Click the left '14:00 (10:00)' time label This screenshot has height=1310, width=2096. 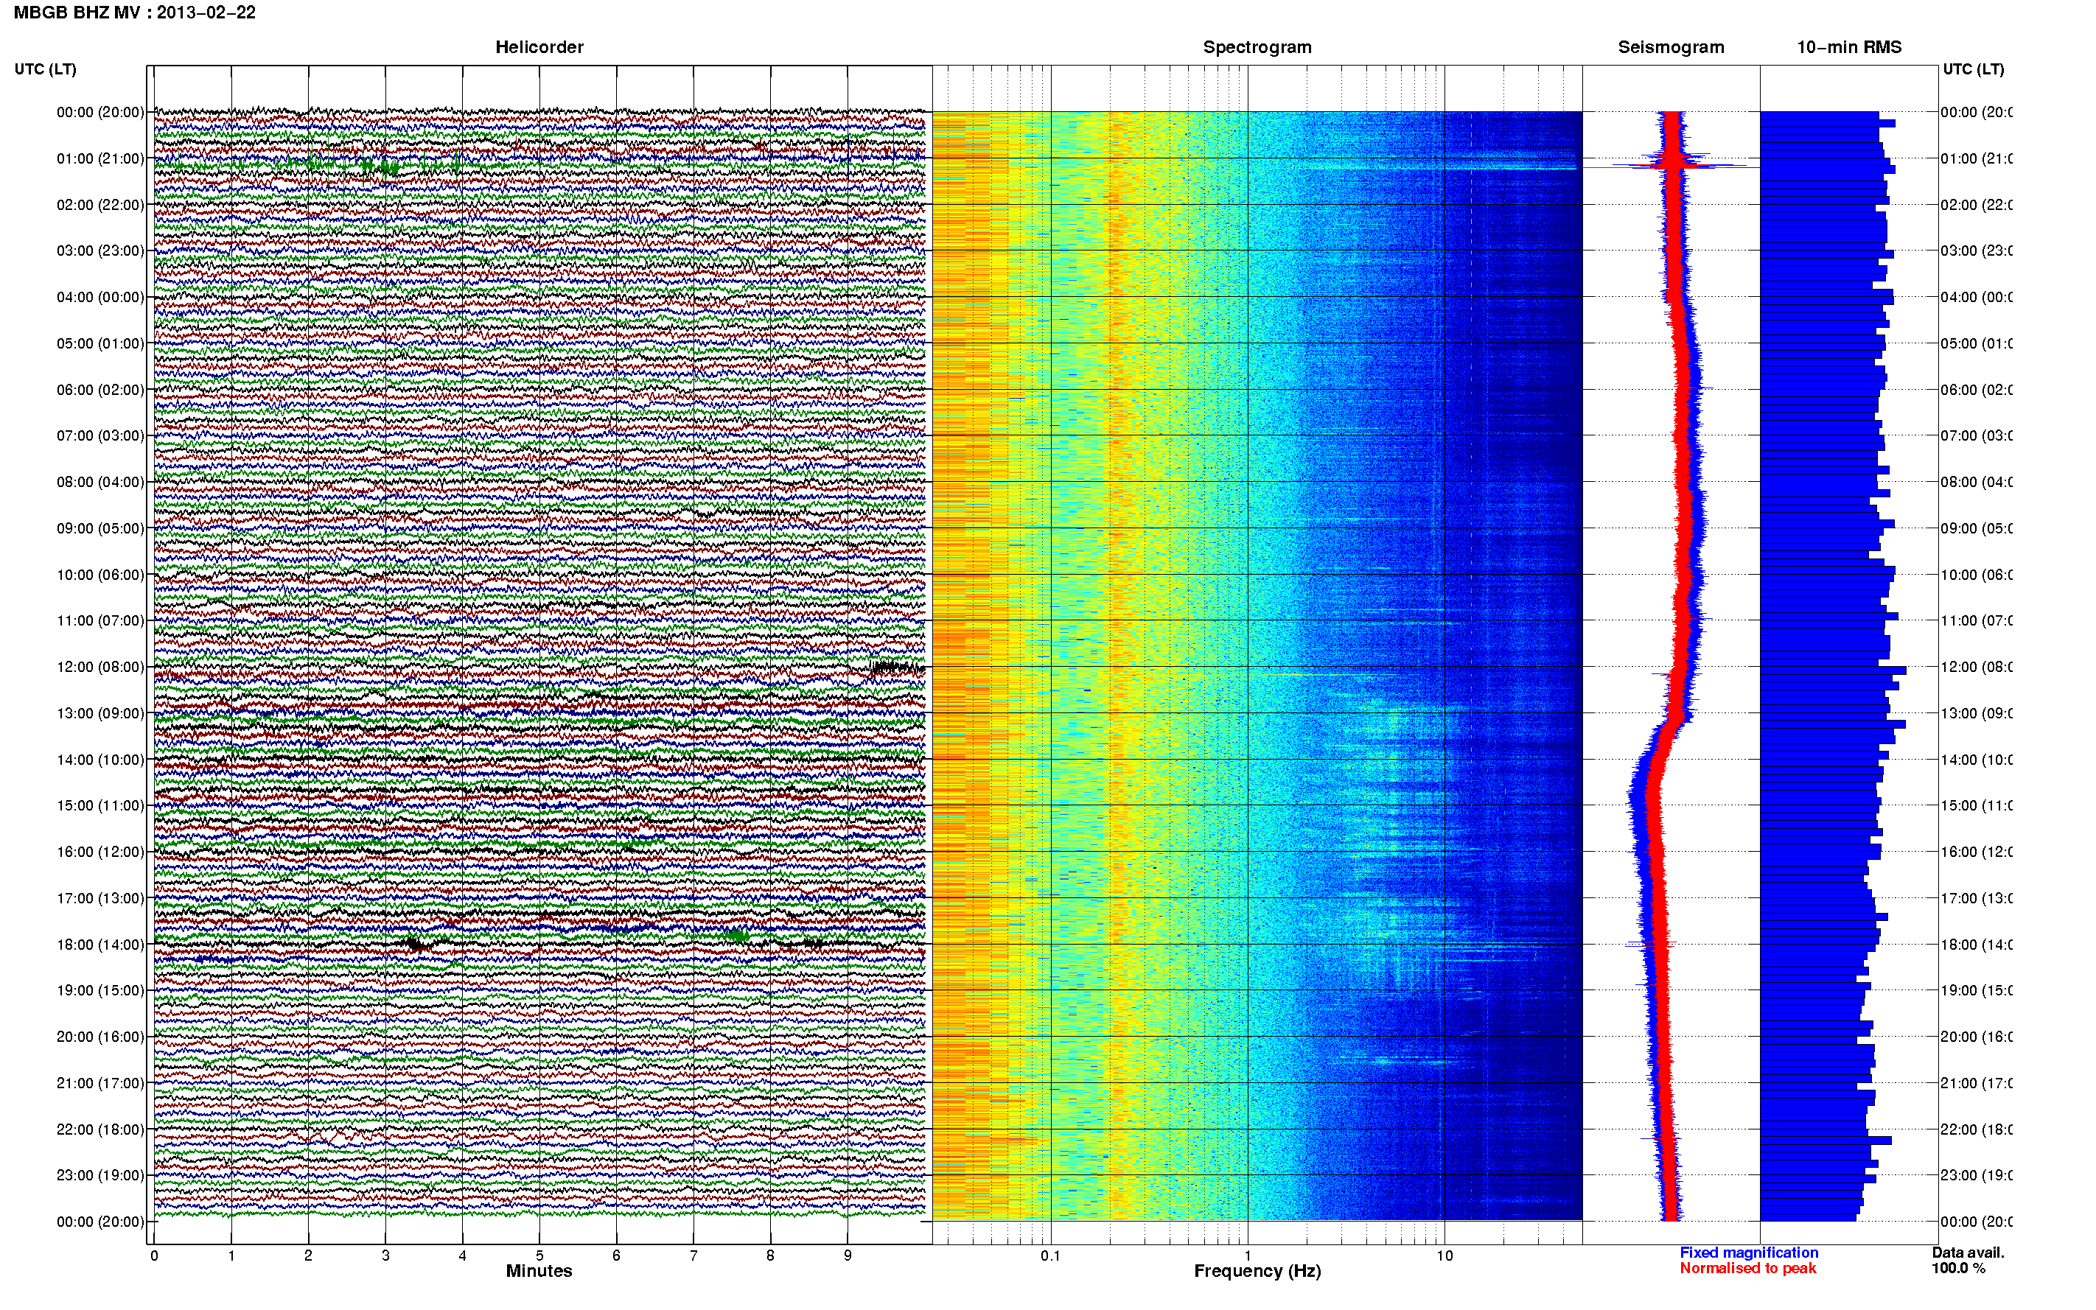(100, 760)
